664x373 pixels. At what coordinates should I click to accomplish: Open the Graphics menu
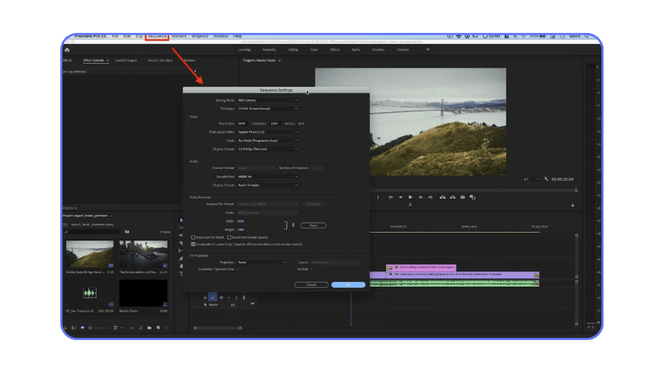tap(200, 36)
